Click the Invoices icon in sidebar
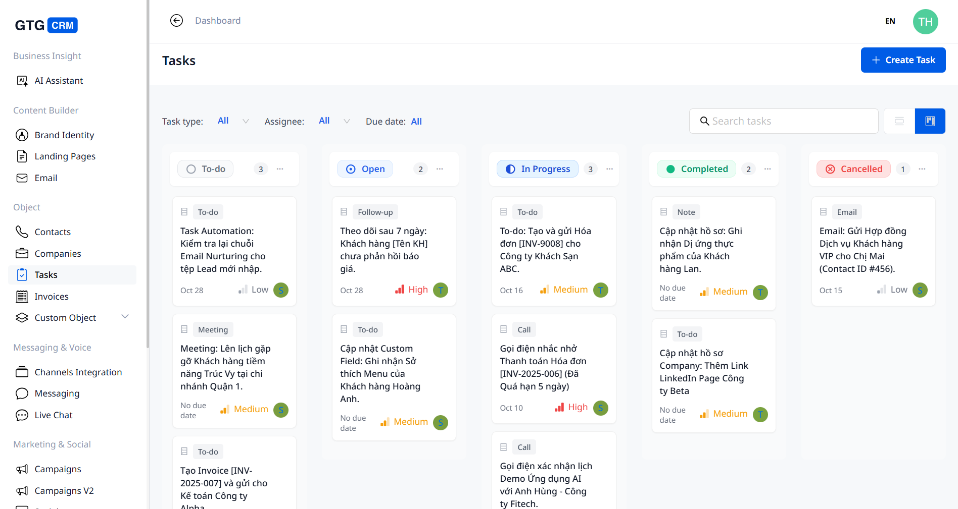This screenshot has width=958, height=509. (22, 297)
